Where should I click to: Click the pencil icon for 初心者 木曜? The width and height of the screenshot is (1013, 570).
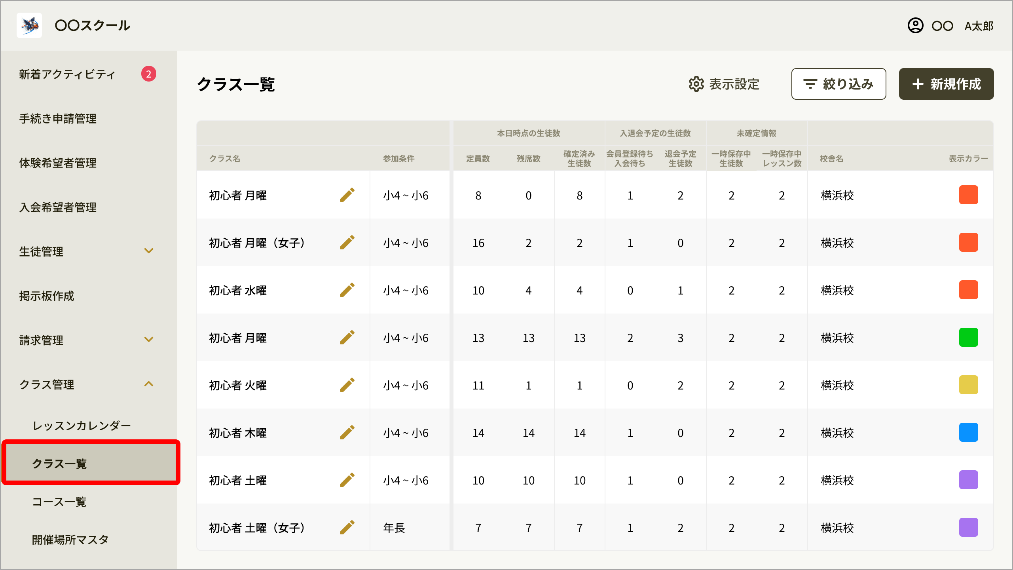tap(347, 433)
